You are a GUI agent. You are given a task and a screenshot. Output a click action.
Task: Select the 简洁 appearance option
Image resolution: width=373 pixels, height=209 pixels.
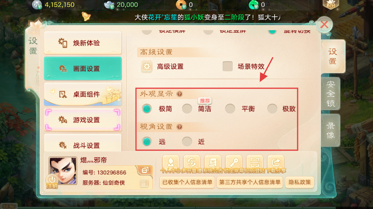[187, 108]
